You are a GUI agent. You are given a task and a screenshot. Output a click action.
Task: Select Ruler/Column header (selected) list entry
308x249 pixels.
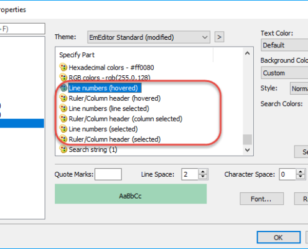114,139
